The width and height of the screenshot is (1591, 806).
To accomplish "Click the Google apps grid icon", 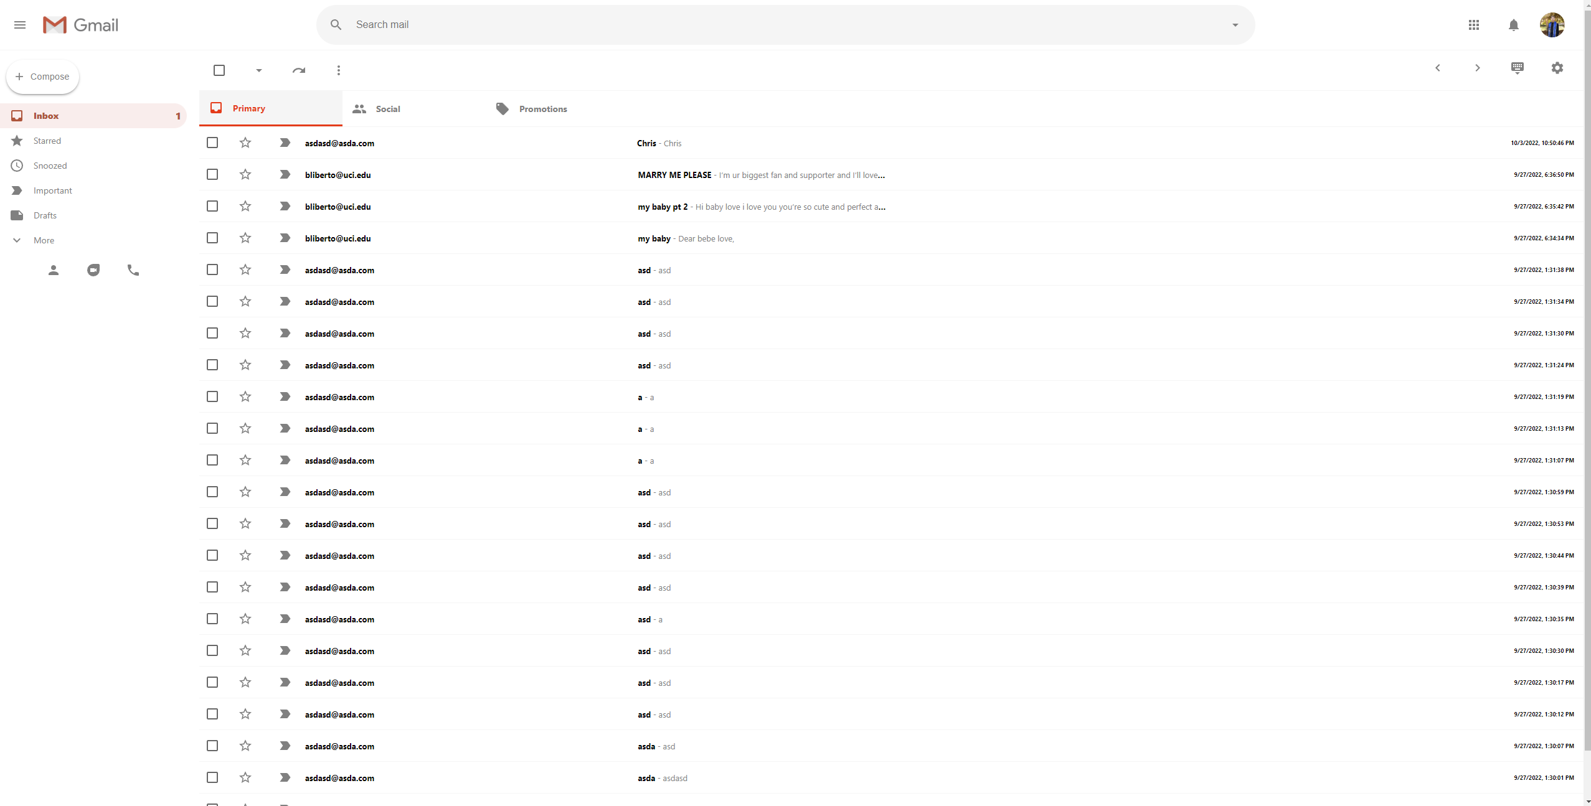I will 1473,25.
